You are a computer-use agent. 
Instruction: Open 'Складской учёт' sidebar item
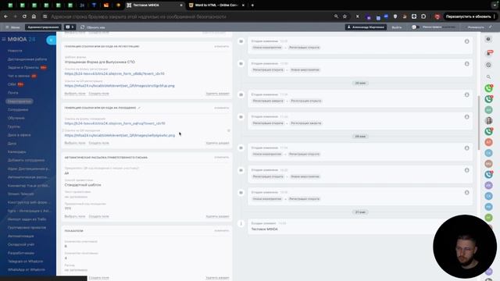pos(21,244)
